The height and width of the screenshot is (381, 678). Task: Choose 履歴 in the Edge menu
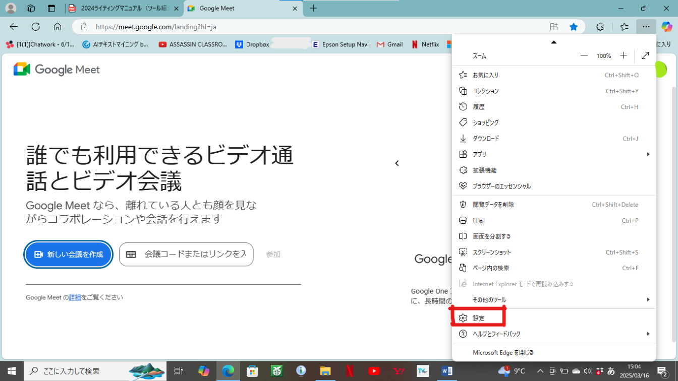tap(479, 107)
